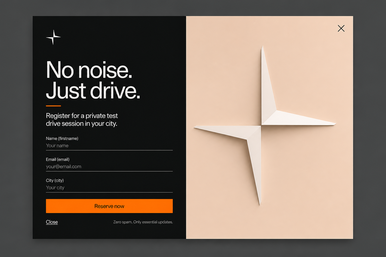The width and height of the screenshot is (386, 257).
Task: Click the large paper star image
Action: pos(265,125)
